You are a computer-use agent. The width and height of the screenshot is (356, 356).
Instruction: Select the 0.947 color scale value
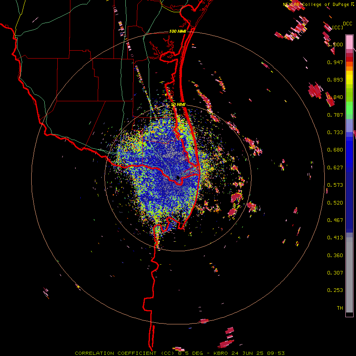coord(335,62)
